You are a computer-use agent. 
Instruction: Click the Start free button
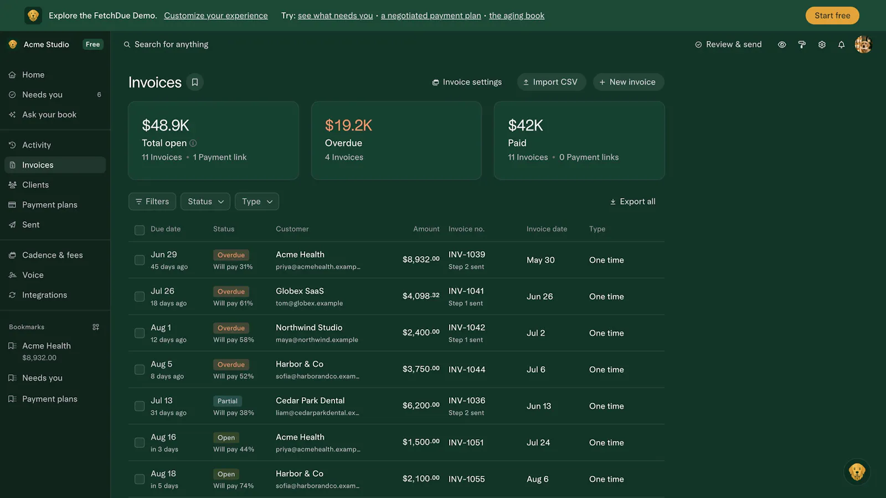[x=832, y=15]
